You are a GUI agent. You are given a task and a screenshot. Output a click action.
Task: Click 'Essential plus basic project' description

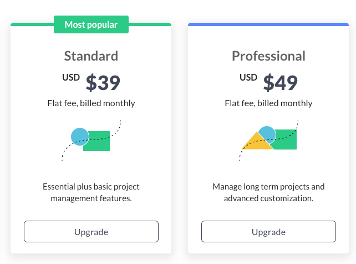[x=91, y=192]
